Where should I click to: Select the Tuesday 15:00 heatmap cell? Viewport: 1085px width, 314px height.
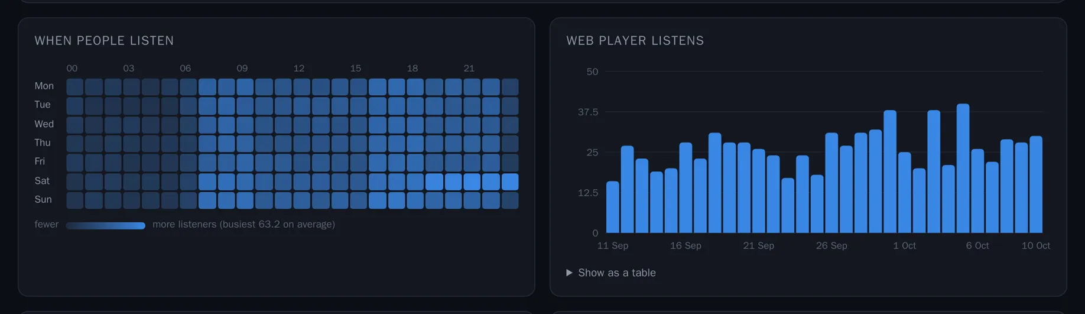tap(358, 106)
